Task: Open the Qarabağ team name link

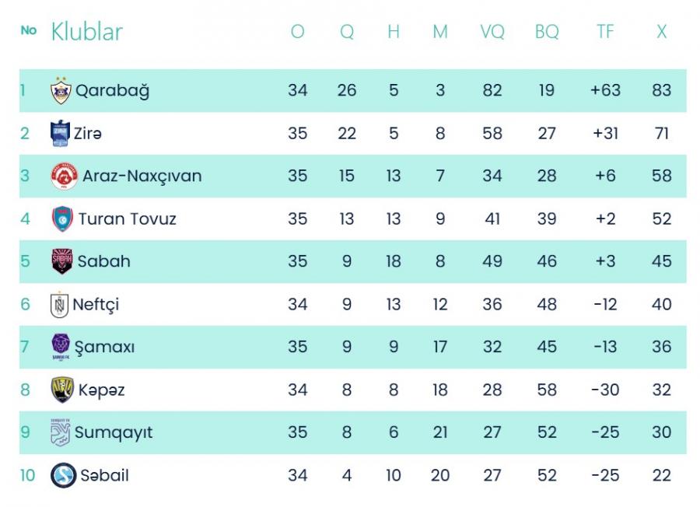Action: tap(113, 91)
